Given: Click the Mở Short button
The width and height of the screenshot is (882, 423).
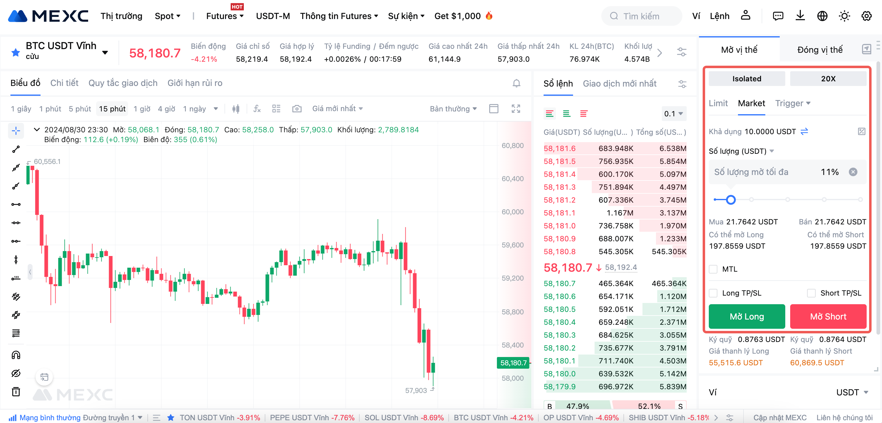Looking at the screenshot, I should click(828, 316).
